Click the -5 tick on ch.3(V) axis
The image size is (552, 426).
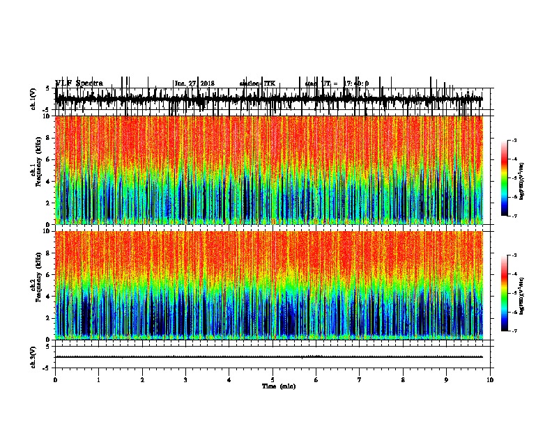point(47,368)
